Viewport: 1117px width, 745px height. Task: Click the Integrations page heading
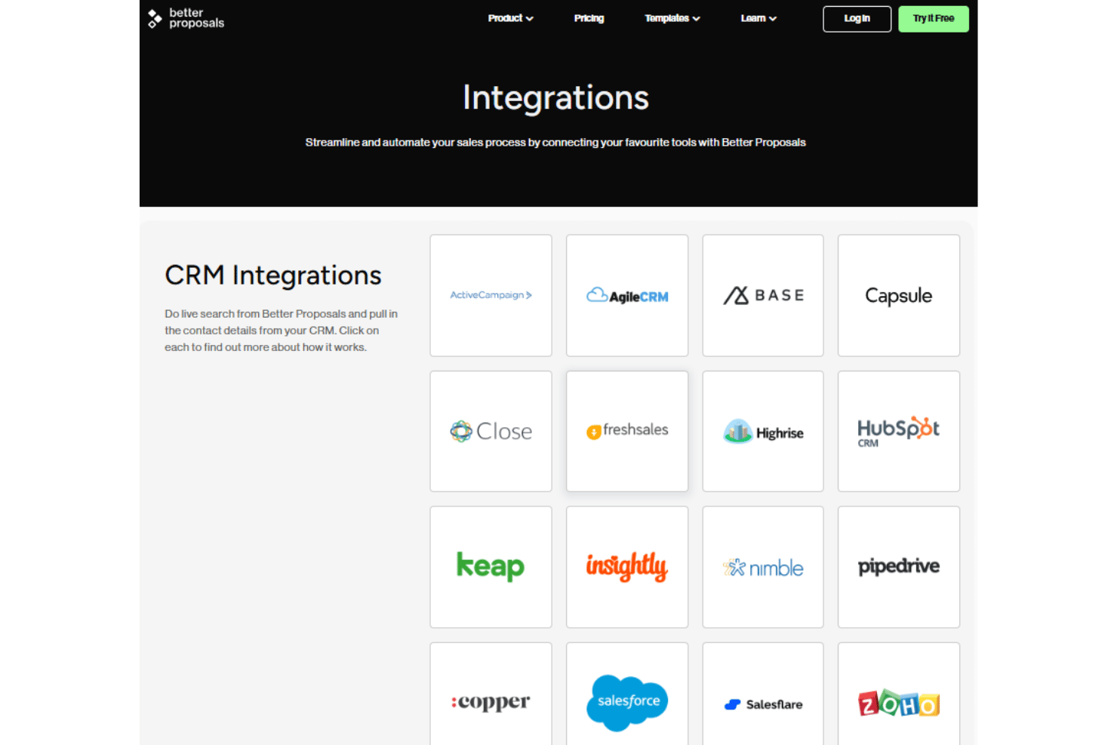[555, 97]
